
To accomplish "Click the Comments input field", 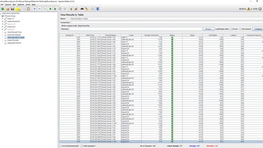I will 167,23.
